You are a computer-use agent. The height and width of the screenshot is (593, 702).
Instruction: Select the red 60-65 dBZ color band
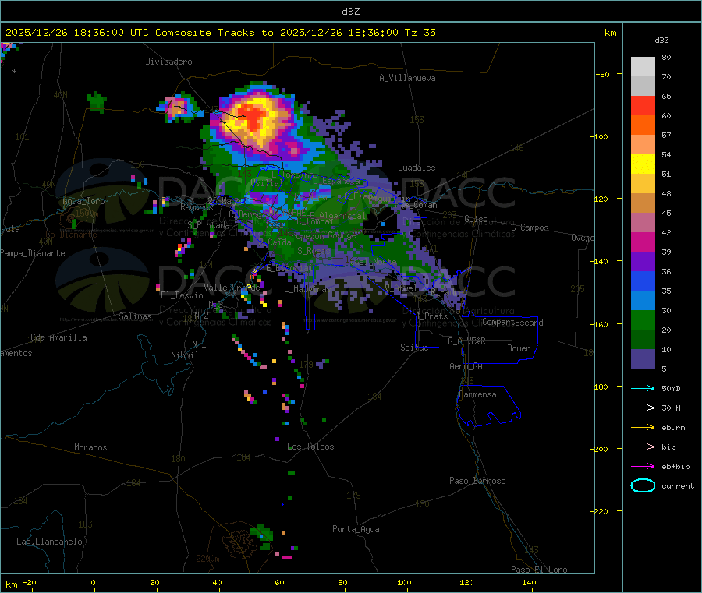pyautogui.click(x=643, y=105)
